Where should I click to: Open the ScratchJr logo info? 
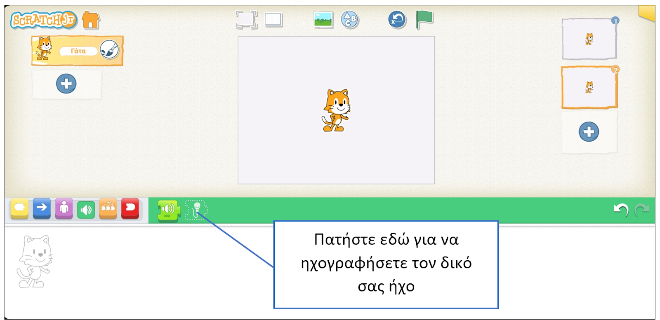[43, 20]
